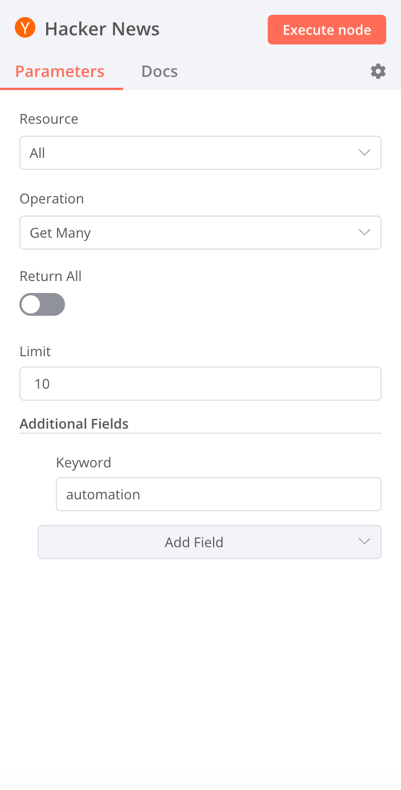The height and width of the screenshot is (790, 401).
Task: Open the Add Field selector
Action: point(195,542)
